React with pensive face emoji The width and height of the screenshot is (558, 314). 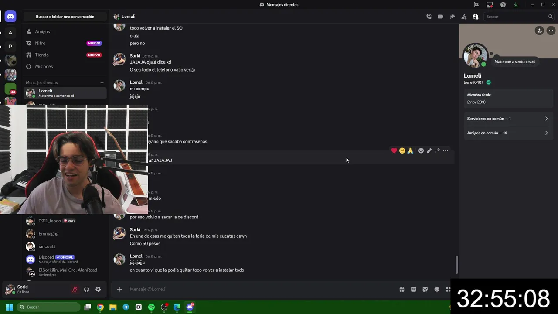tap(402, 150)
